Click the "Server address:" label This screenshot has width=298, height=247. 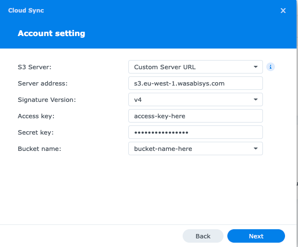43,83
